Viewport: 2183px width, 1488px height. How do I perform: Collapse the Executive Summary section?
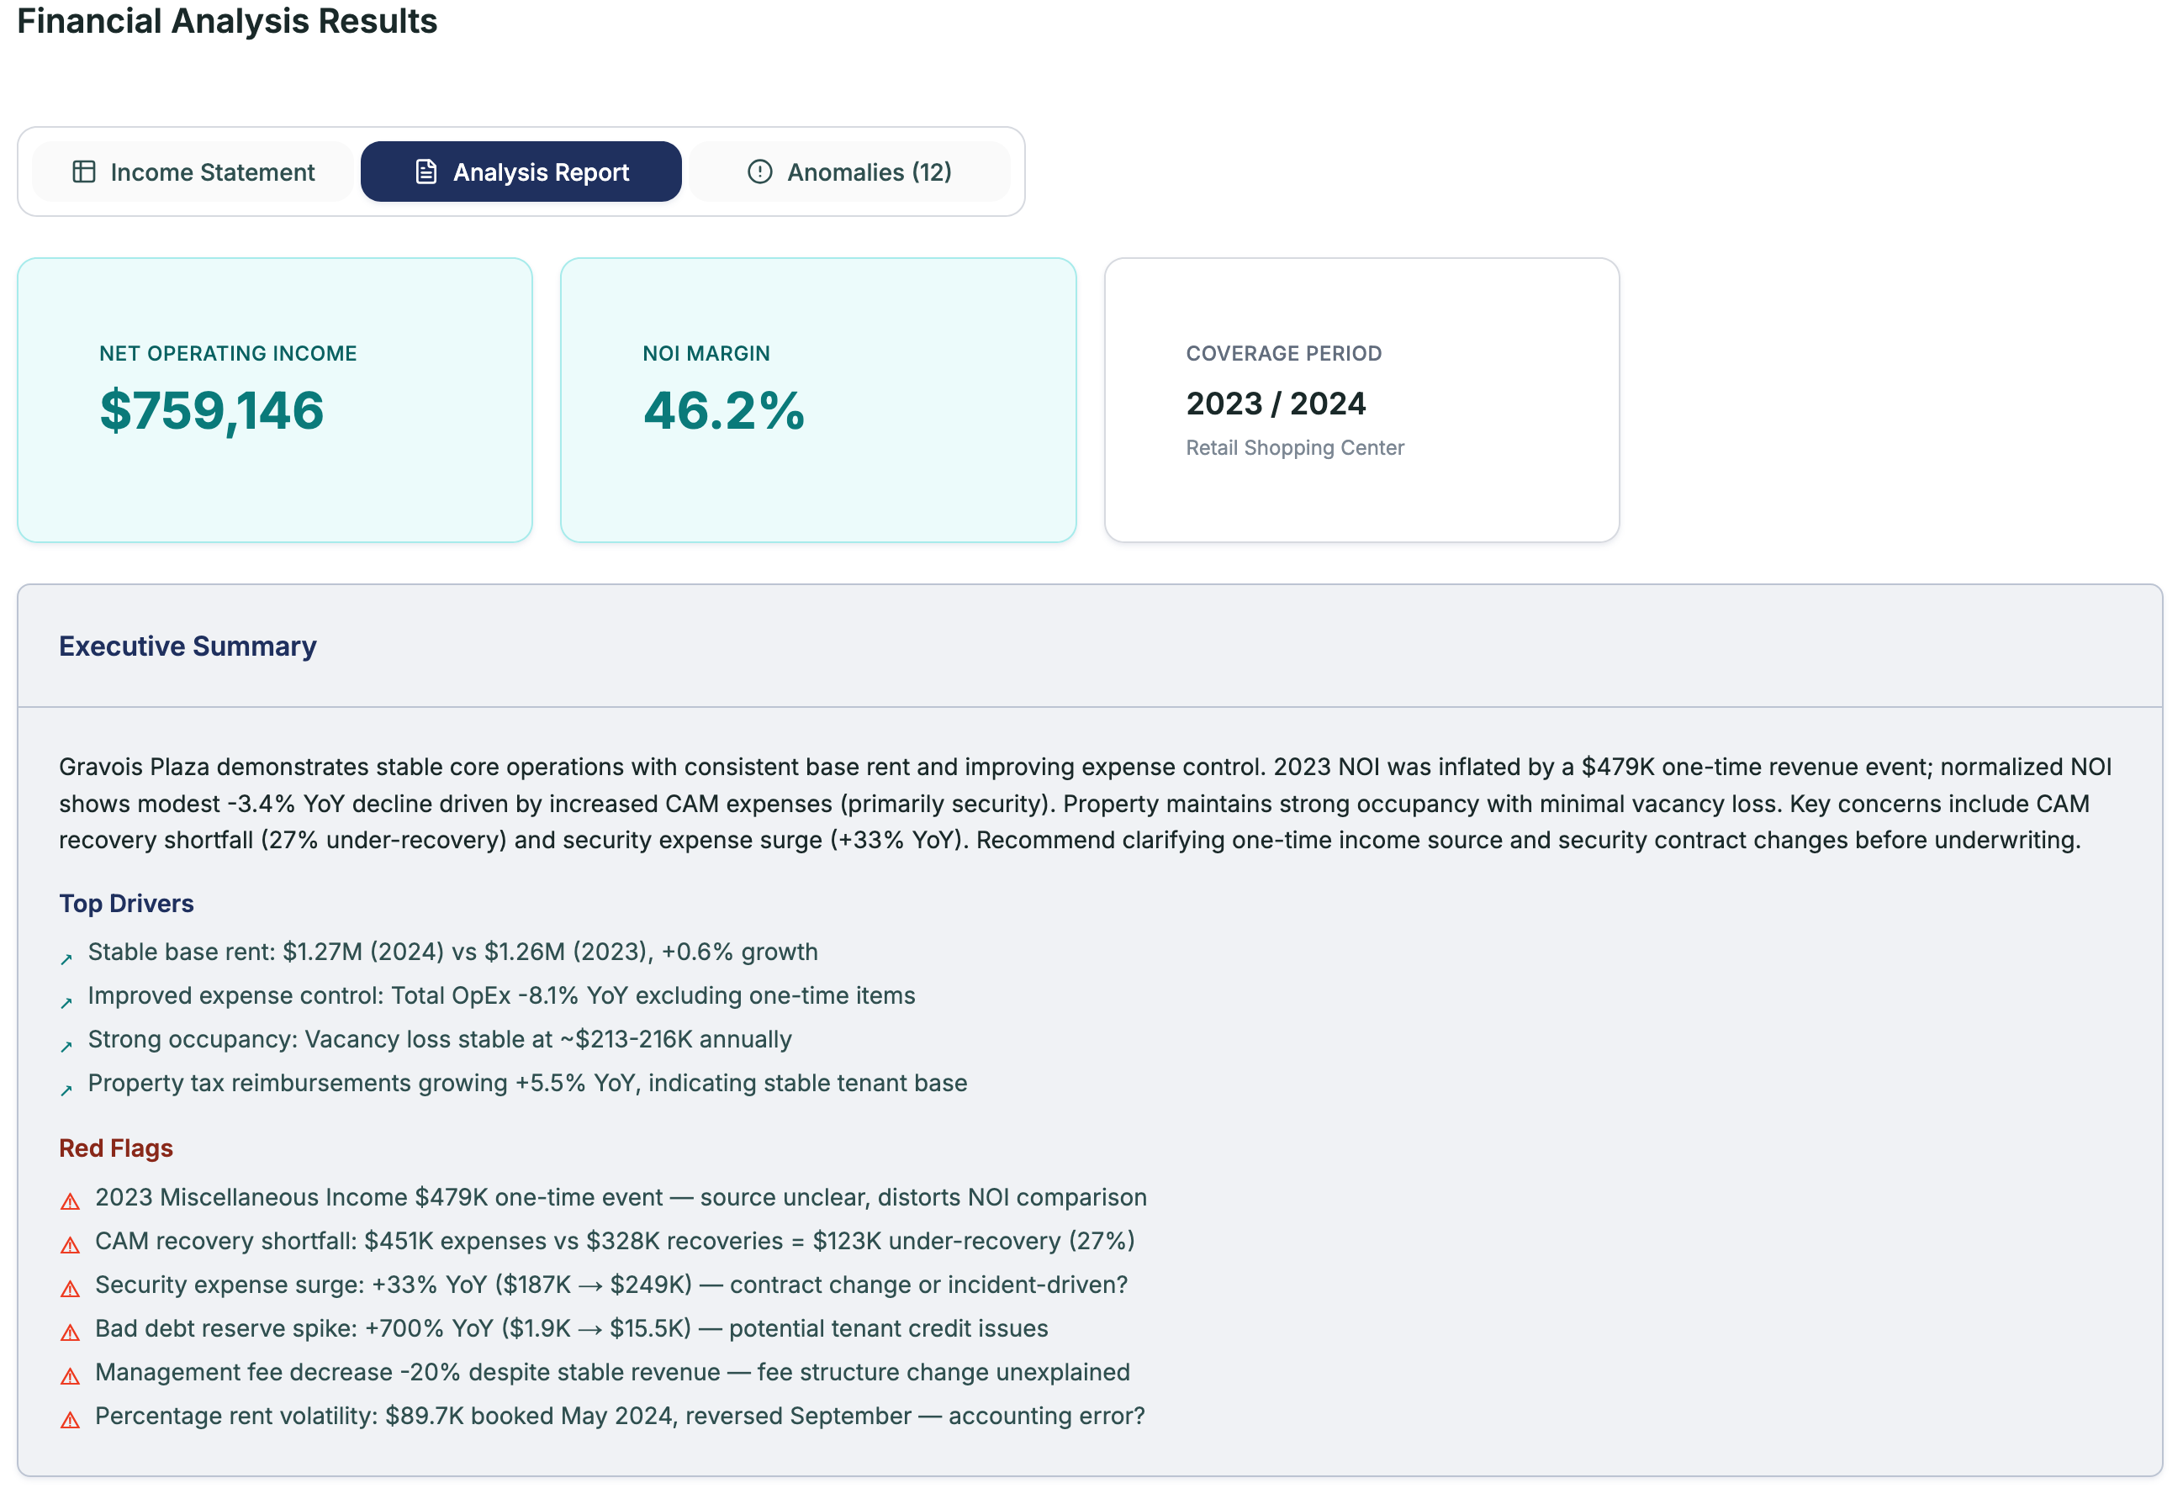point(187,645)
